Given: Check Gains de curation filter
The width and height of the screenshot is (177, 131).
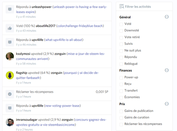Looking at the screenshot, I should click(x=121, y=118).
